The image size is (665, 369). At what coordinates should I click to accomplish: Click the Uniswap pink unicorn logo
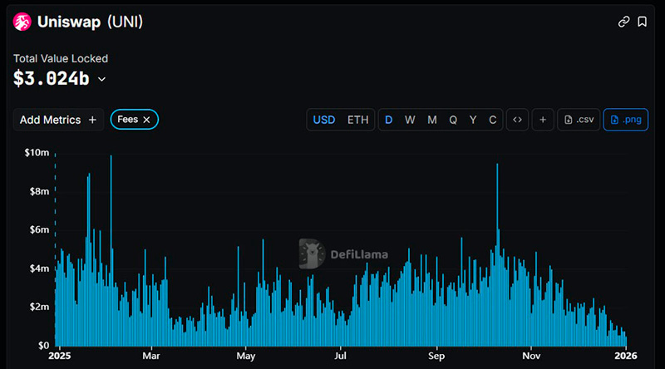[22, 22]
